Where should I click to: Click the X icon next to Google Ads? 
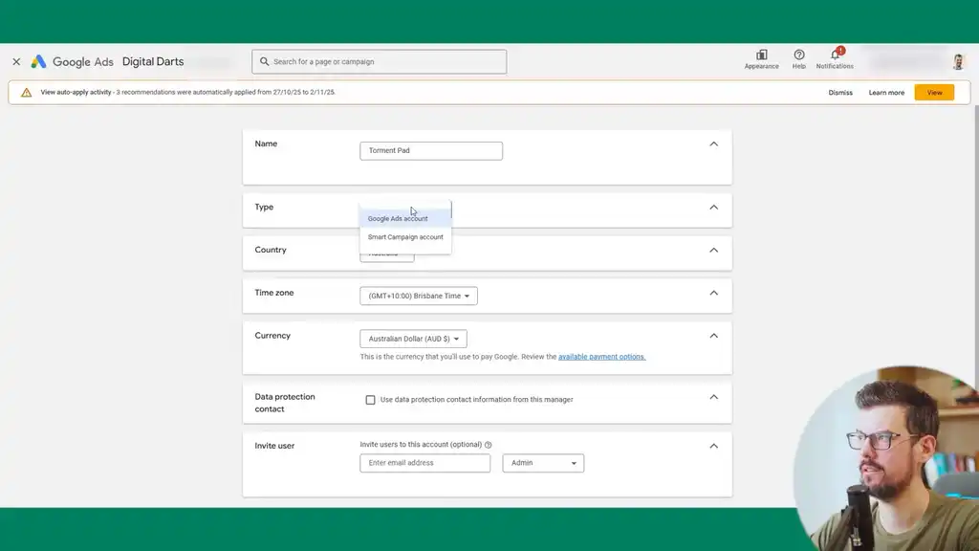15,60
